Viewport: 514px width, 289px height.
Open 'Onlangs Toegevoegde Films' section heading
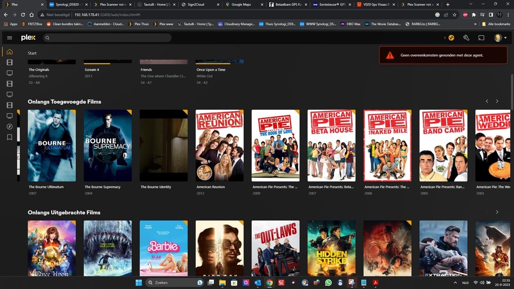click(x=64, y=101)
